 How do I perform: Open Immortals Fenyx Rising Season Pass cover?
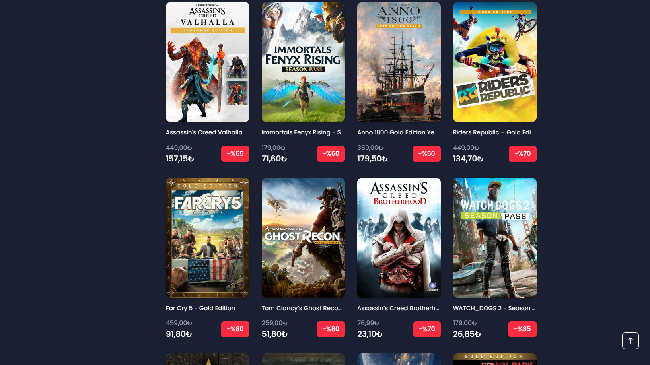[303, 62]
